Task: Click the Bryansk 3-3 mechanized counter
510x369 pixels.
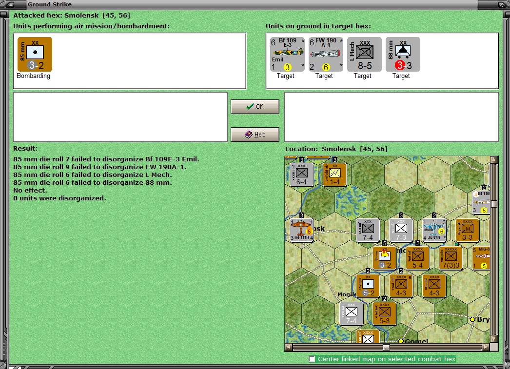Action: (x=468, y=230)
